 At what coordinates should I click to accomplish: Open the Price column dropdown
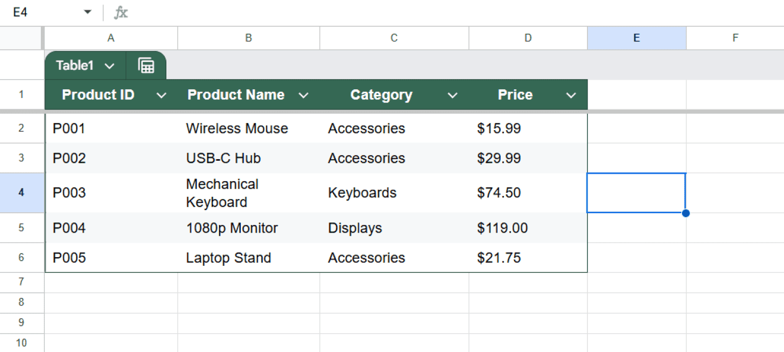571,95
